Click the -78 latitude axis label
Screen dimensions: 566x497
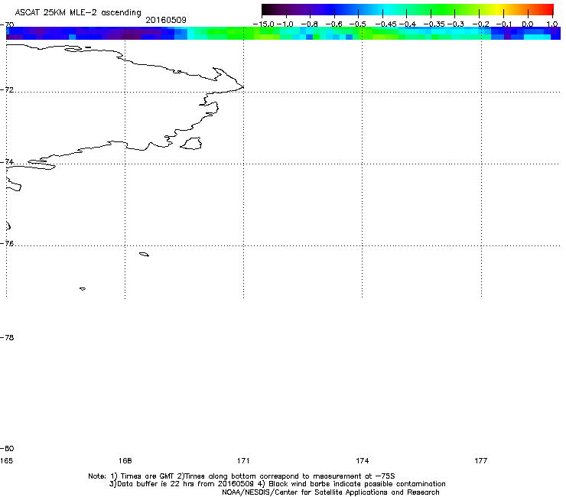point(7,337)
